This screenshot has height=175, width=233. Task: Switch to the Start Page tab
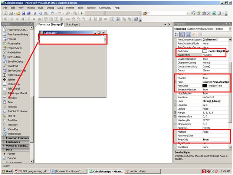[72, 24]
